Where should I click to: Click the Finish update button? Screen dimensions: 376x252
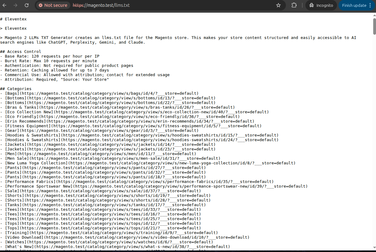[x=354, y=5]
